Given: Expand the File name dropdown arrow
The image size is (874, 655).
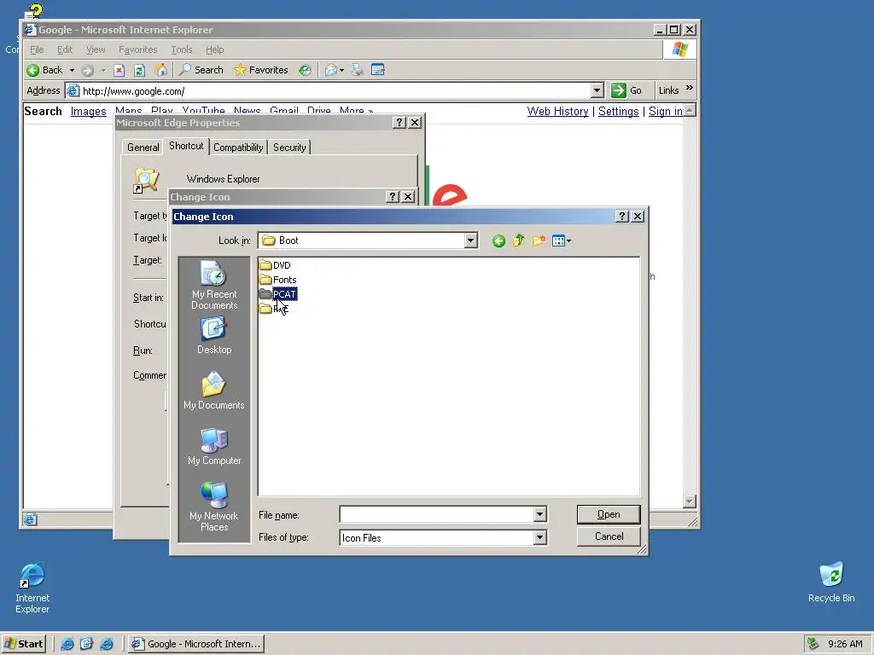Looking at the screenshot, I should pyautogui.click(x=539, y=514).
